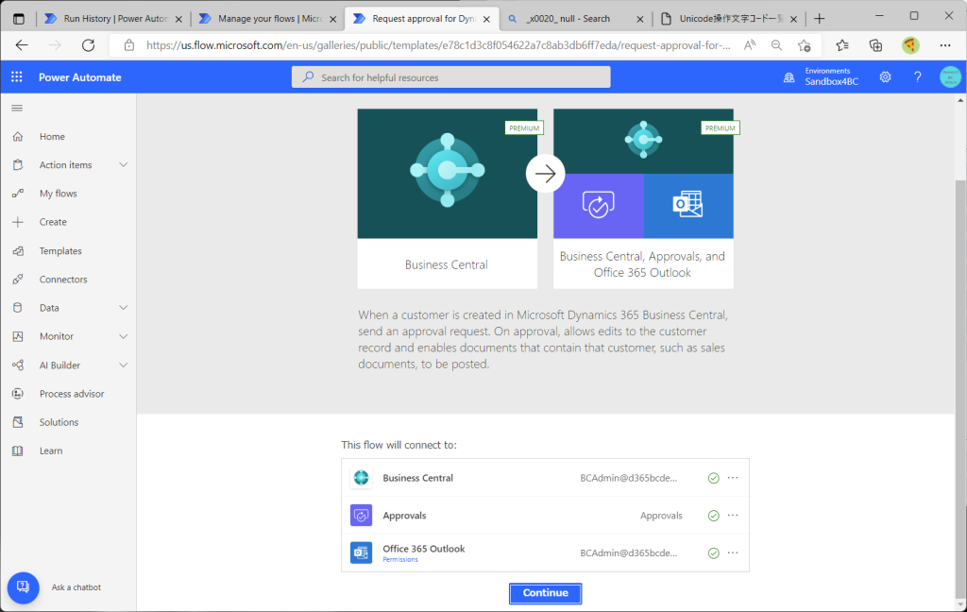Close the Manage your flows tab
This screenshot has width=967, height=612.
(x=333, y=19)
